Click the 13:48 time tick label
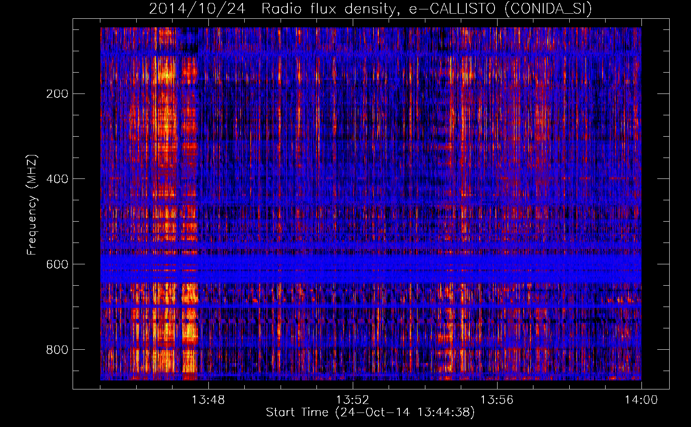 point(208,400)
